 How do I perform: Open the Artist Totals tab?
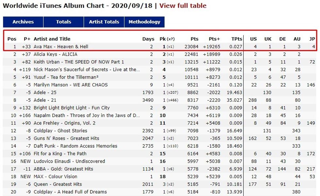[104, 22]
